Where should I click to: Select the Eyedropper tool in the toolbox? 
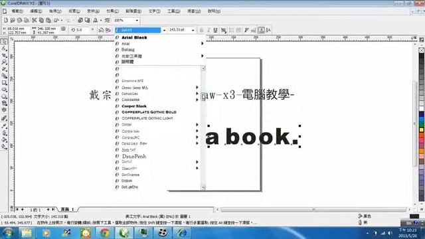coord(4,126)
